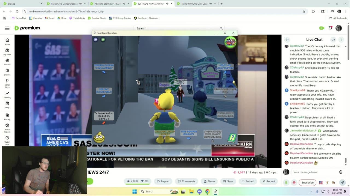Focus the chat message input field

click(x=314, y=172)
